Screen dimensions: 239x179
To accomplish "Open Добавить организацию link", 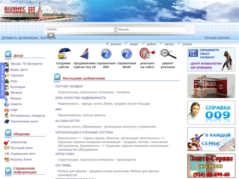I will point(20,38).
